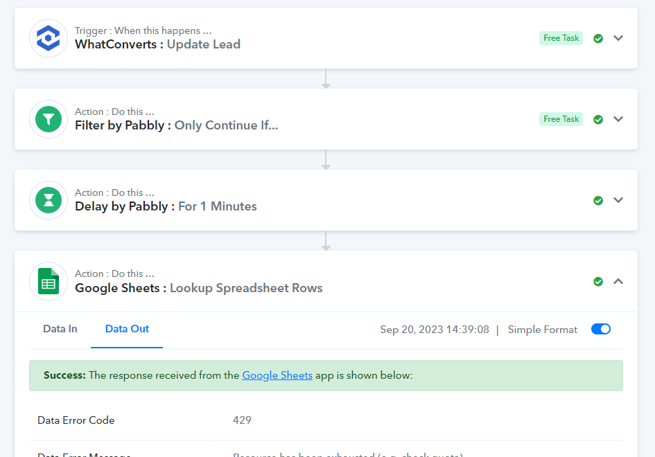
Task: Expand the Delay by Pabbly step
Action: 618,200
